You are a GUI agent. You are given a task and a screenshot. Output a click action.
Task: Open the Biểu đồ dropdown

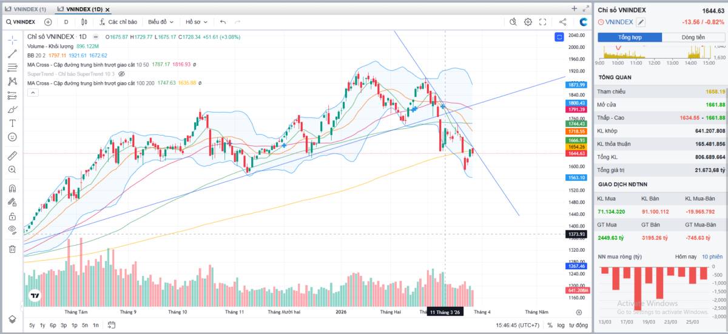click(x=161, y=22)
